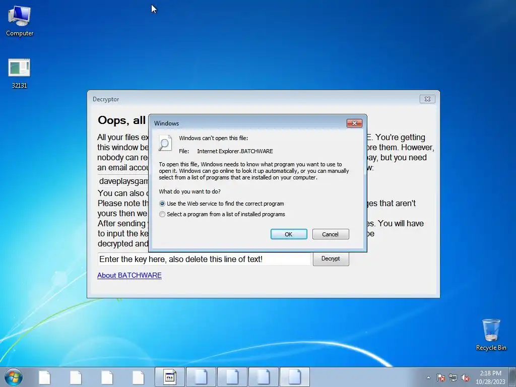Confirm the Windows dialog with OK
Viewport: 516px width, 387px height.
[289, 234]
